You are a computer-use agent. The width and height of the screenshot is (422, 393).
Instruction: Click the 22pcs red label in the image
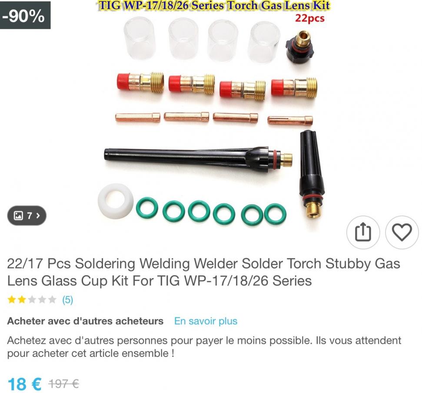(x=310, y=18)
